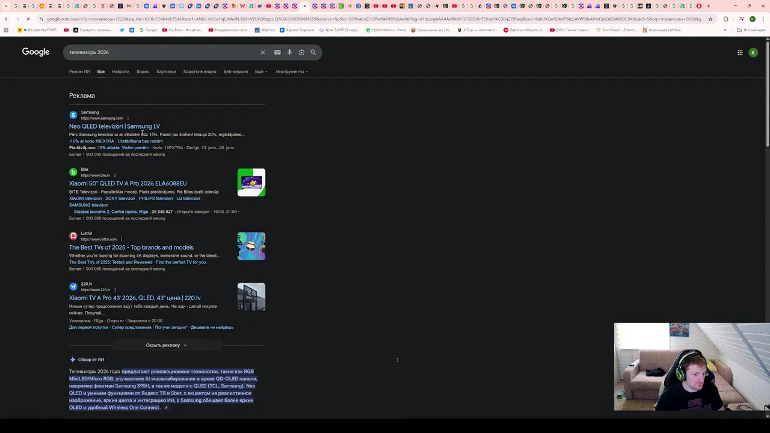770x433 pixels.
Task: Click the Xiaomi TV thumbnail in Bite ad
Action: coord(251,183)
